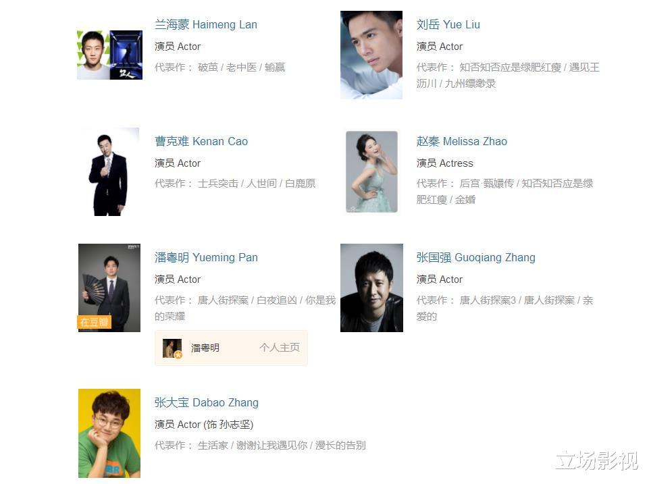This screenshot has height=484, width=649.
Task: Open the 兰海蒙 Haimeng Lan name link
Action: click(x=206, y=24)
